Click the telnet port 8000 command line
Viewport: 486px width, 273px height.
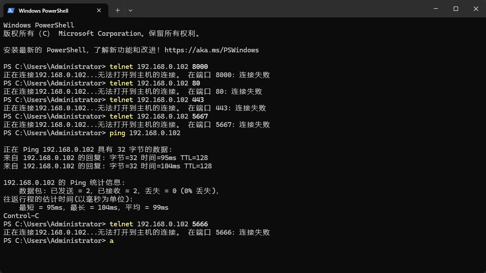(x=159, y=67)
